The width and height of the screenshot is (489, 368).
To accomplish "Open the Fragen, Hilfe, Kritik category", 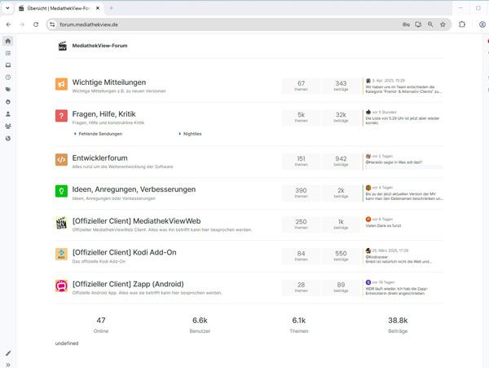I will [104, 114].
